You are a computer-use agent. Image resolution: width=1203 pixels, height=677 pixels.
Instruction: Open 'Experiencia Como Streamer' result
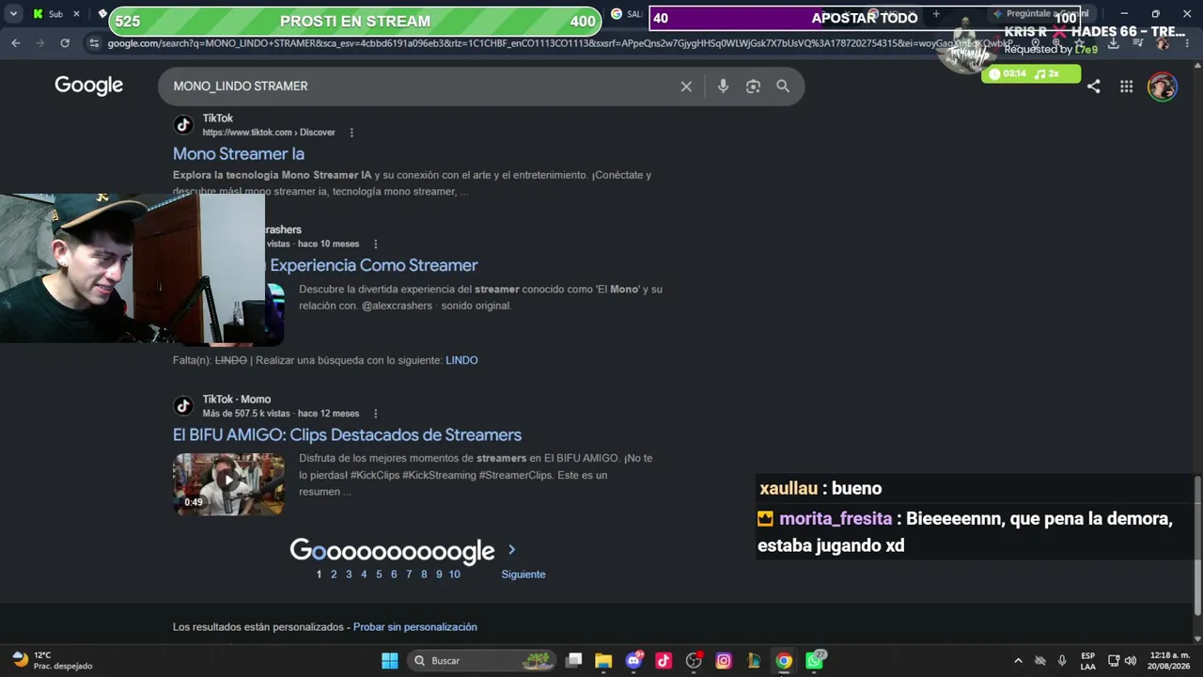coord(374,266)
